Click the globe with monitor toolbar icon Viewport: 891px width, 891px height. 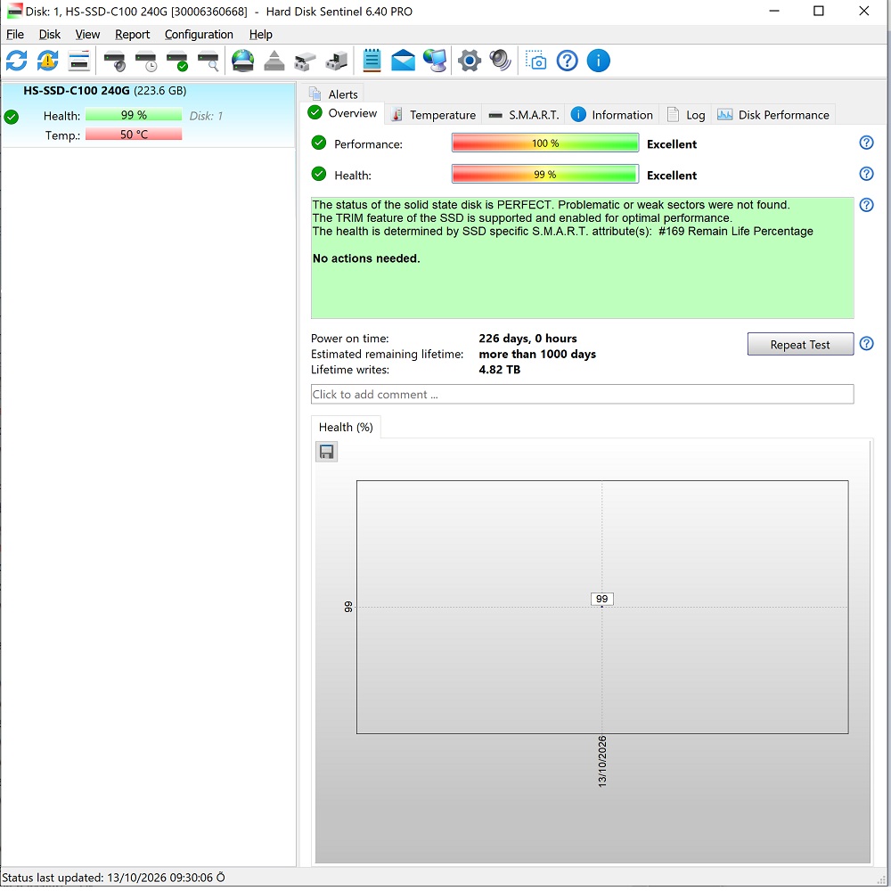(x=435, y=61)
